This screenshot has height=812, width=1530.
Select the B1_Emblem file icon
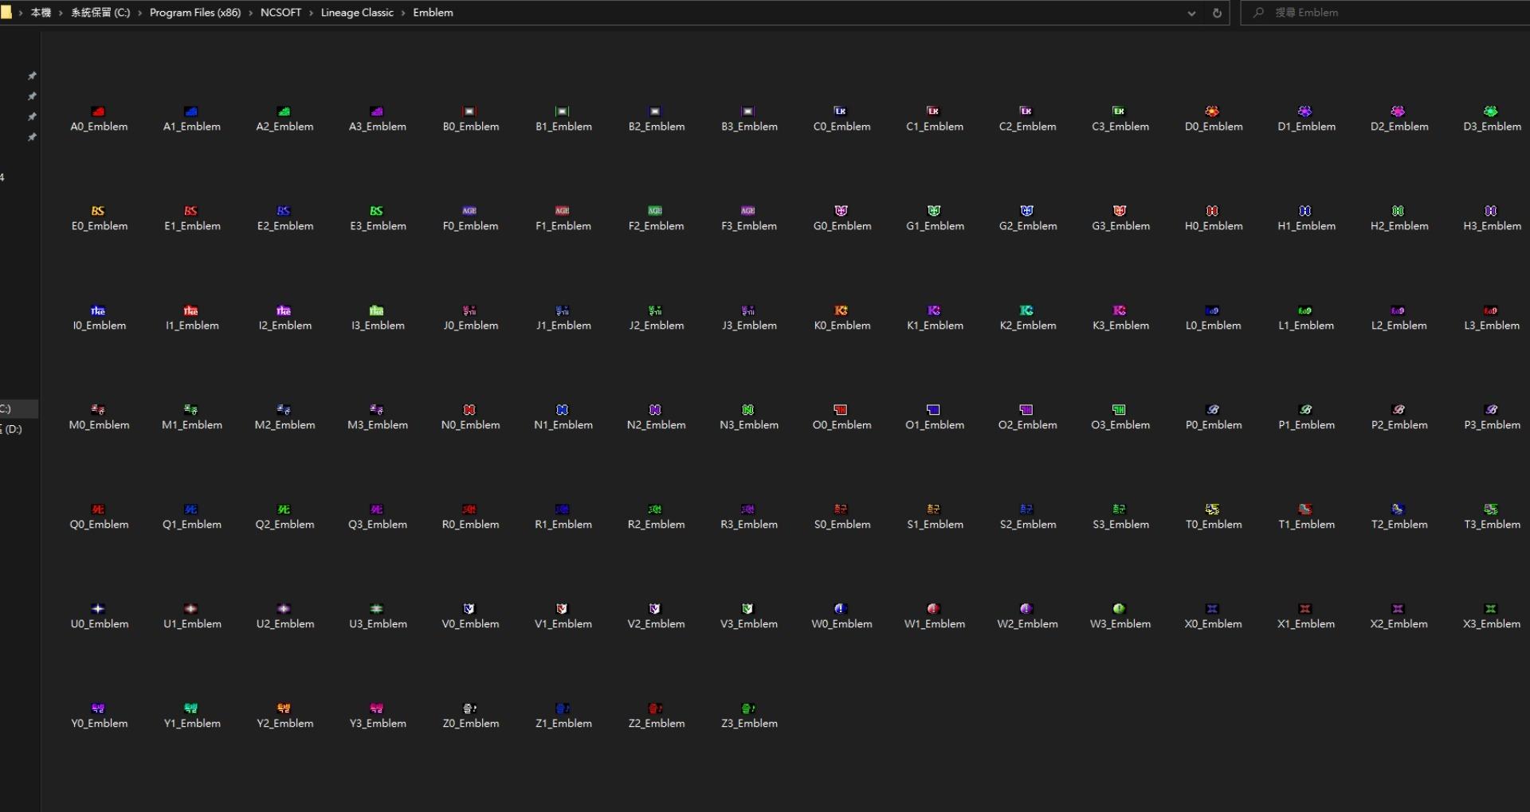(x=563, y=111)
